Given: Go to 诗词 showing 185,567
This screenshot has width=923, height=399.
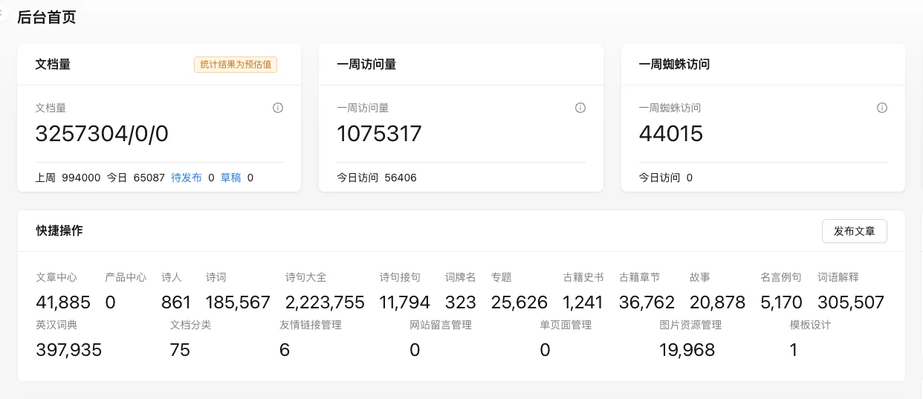Looking at the screenshot, I should (x=238, y=291).
